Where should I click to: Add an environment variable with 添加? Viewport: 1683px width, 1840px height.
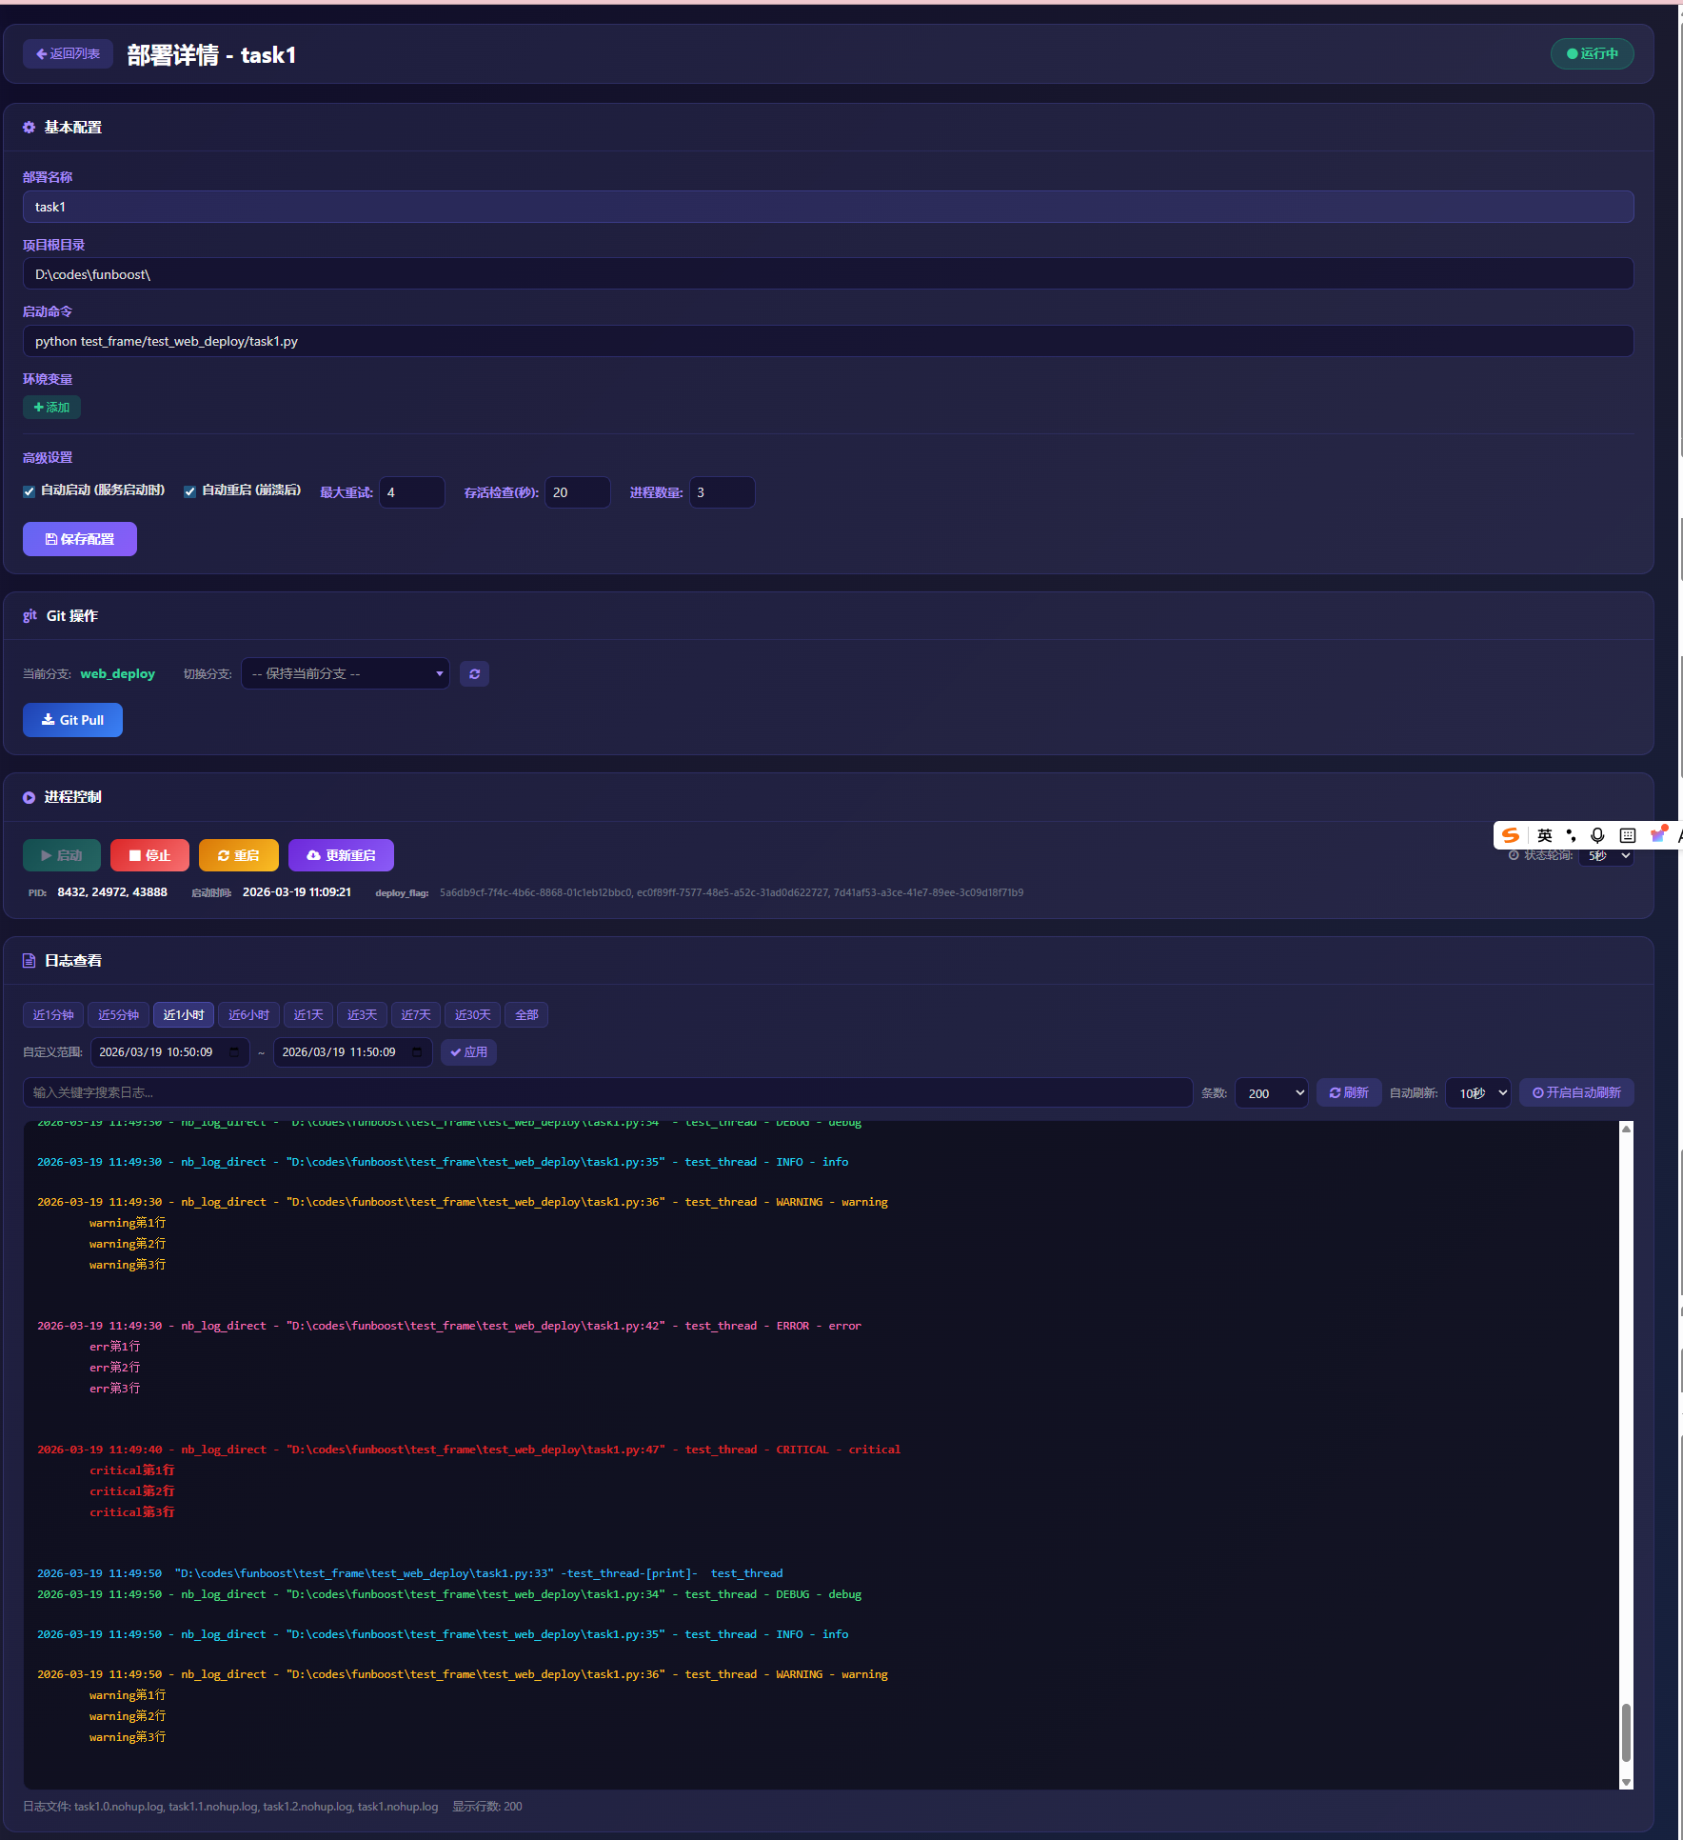point(51,408)
